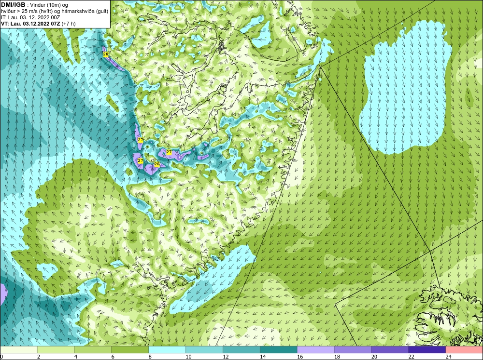Click the easternmost yellow 27 gust label
Viewport: 483px width, 360px height.
point(169,152)
